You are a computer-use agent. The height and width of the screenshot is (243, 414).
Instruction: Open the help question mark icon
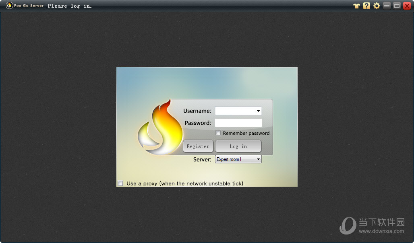[366, 6]
